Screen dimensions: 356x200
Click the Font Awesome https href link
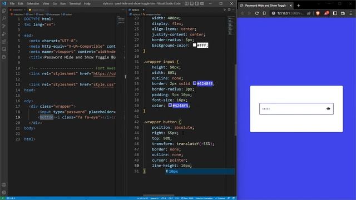[x=104, y=74]
